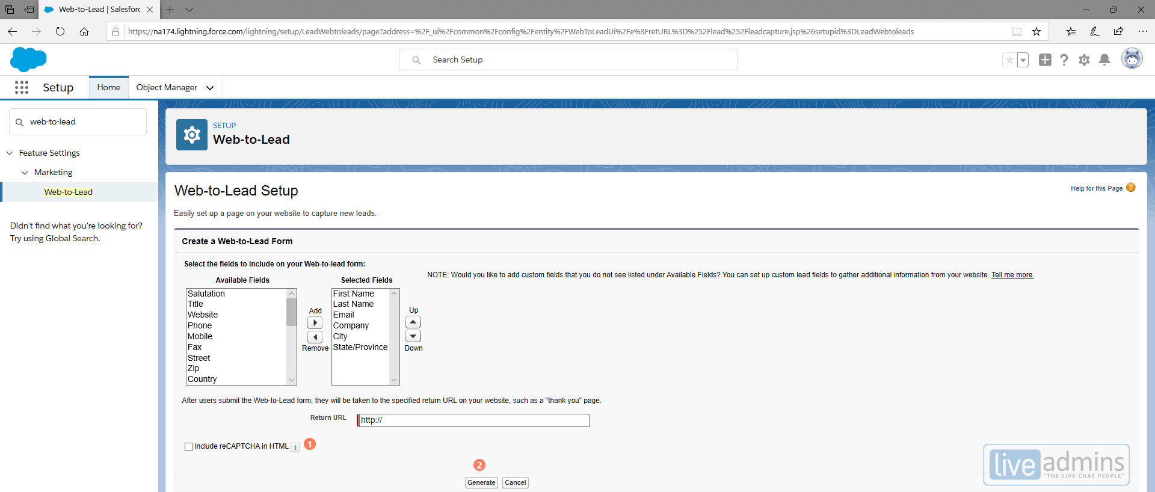Screen dimensions: 1155x492
Task: Focus the Search Setup box
Action: (568, 60)
